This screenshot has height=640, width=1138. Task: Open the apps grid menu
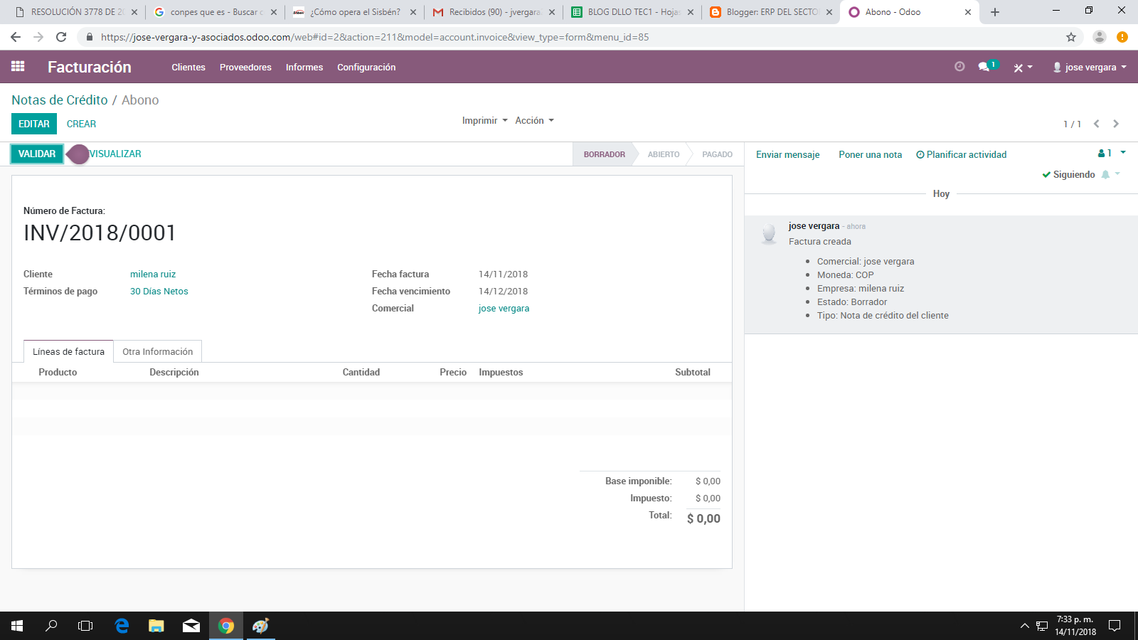pyautogui.click(x=18, y=66)
